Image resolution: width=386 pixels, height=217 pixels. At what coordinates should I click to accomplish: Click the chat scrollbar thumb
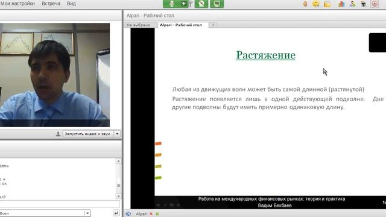[x=118, y=185]
